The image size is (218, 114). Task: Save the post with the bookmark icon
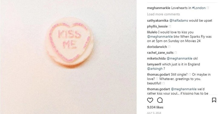[x=214, y=100]
